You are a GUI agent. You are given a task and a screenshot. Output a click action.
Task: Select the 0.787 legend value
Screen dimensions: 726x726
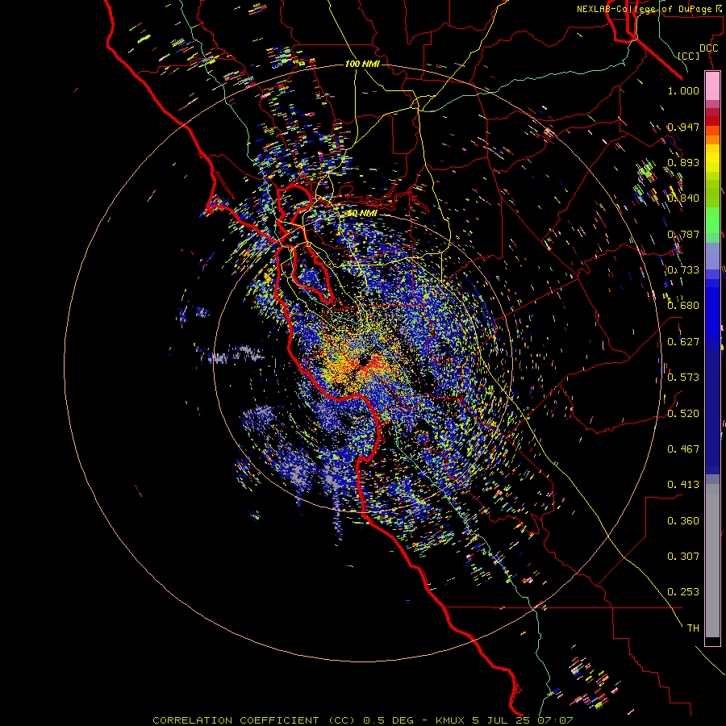(x=683, y=234)
